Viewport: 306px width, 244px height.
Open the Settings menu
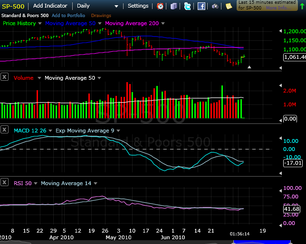point(138,6)
